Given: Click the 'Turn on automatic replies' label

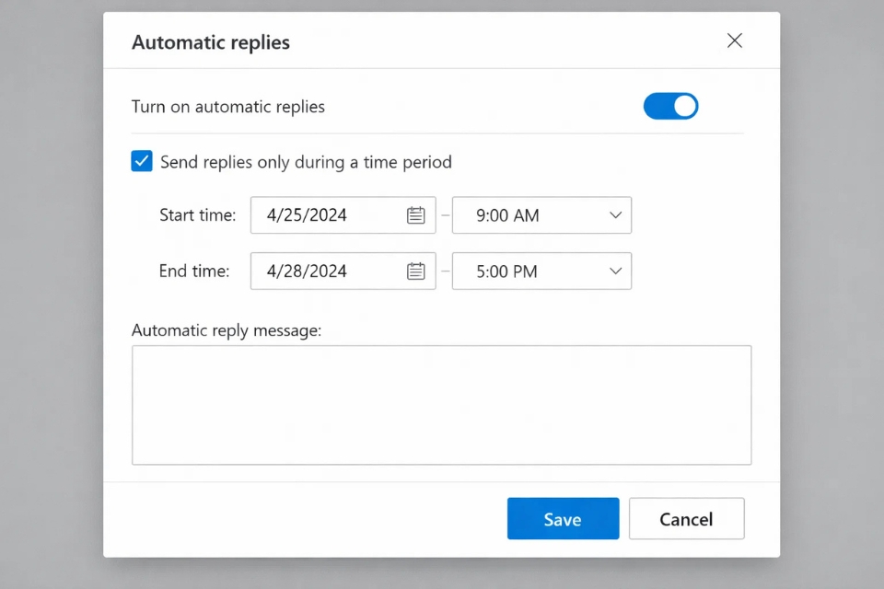Looking at the screenshot, I should click(228, 107).
